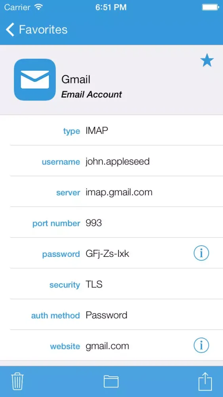This screenshot has width=223, height=397.
Task: Toggle the favorite star for Gmail
Action: [207, 60]
